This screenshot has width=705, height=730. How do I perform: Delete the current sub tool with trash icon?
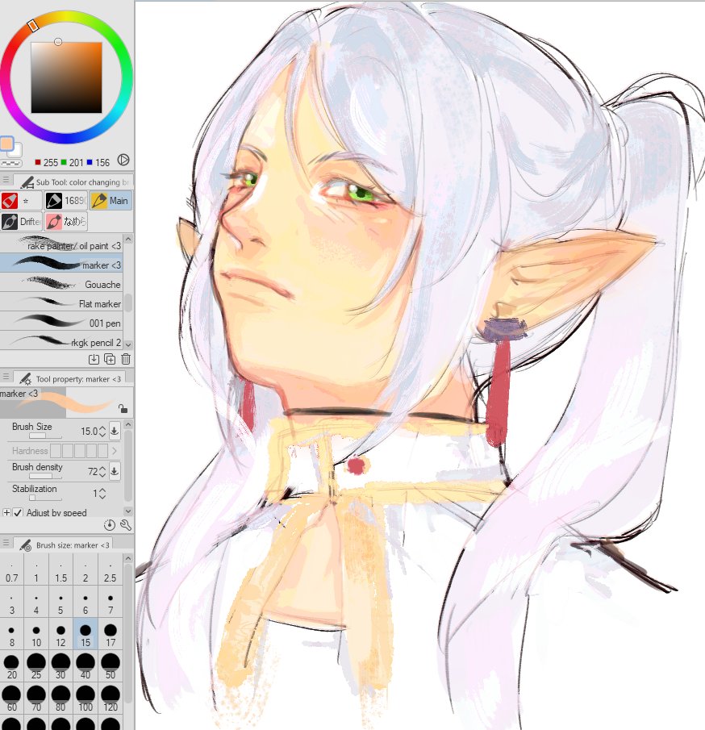click(x=124, y=358)
